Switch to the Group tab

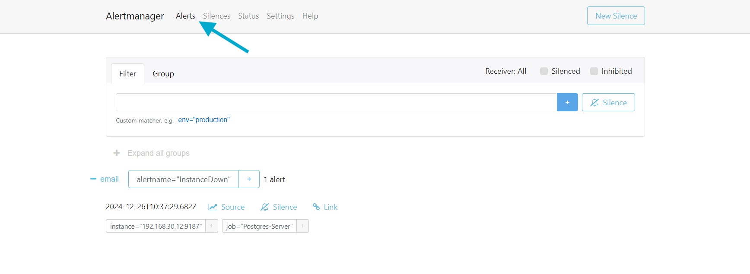click(163, 74)
